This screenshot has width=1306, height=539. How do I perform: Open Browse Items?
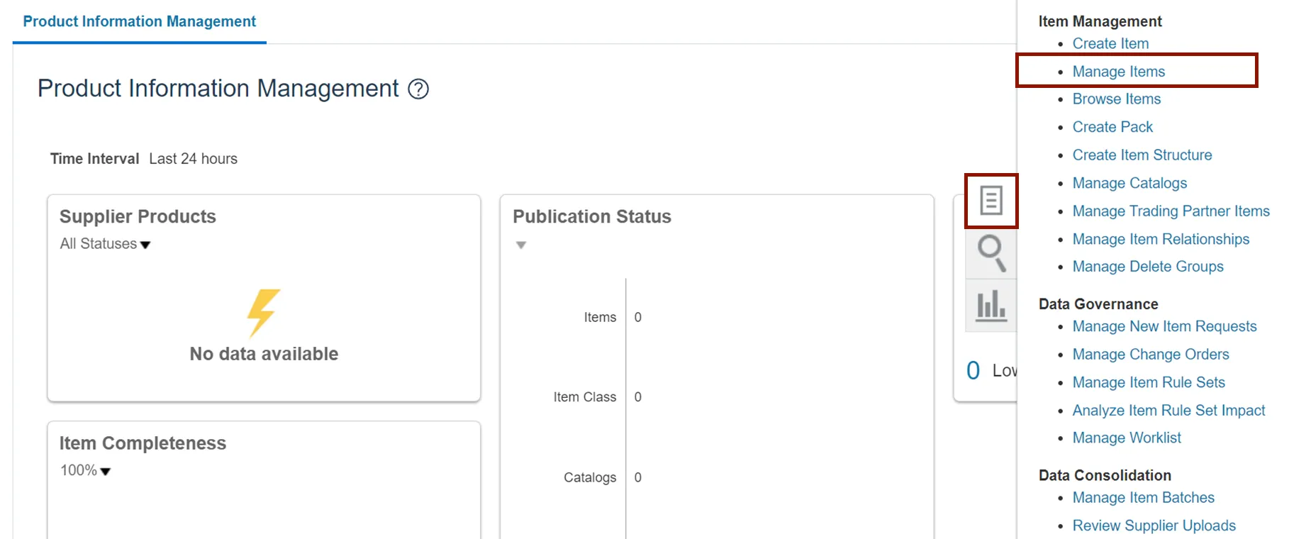pos(1116,99)
